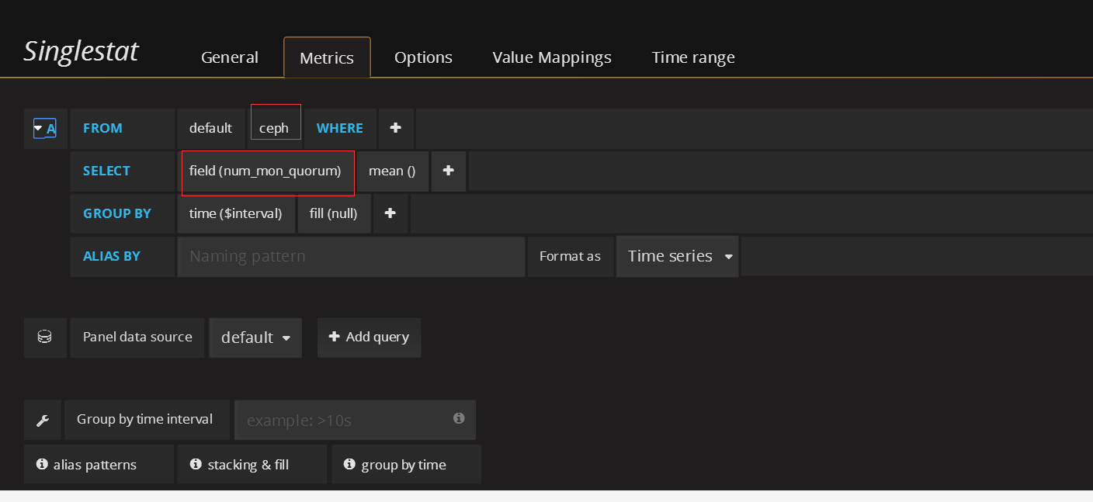Click the ALIAS BY naming pattern field

pyautogui.click(x=351, y=256)
